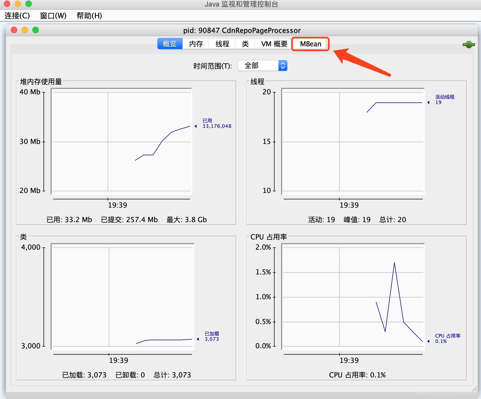Open the 时间范围 dropdown showing 全部
This screenshot has width=481, height=399.
point(263,66)
